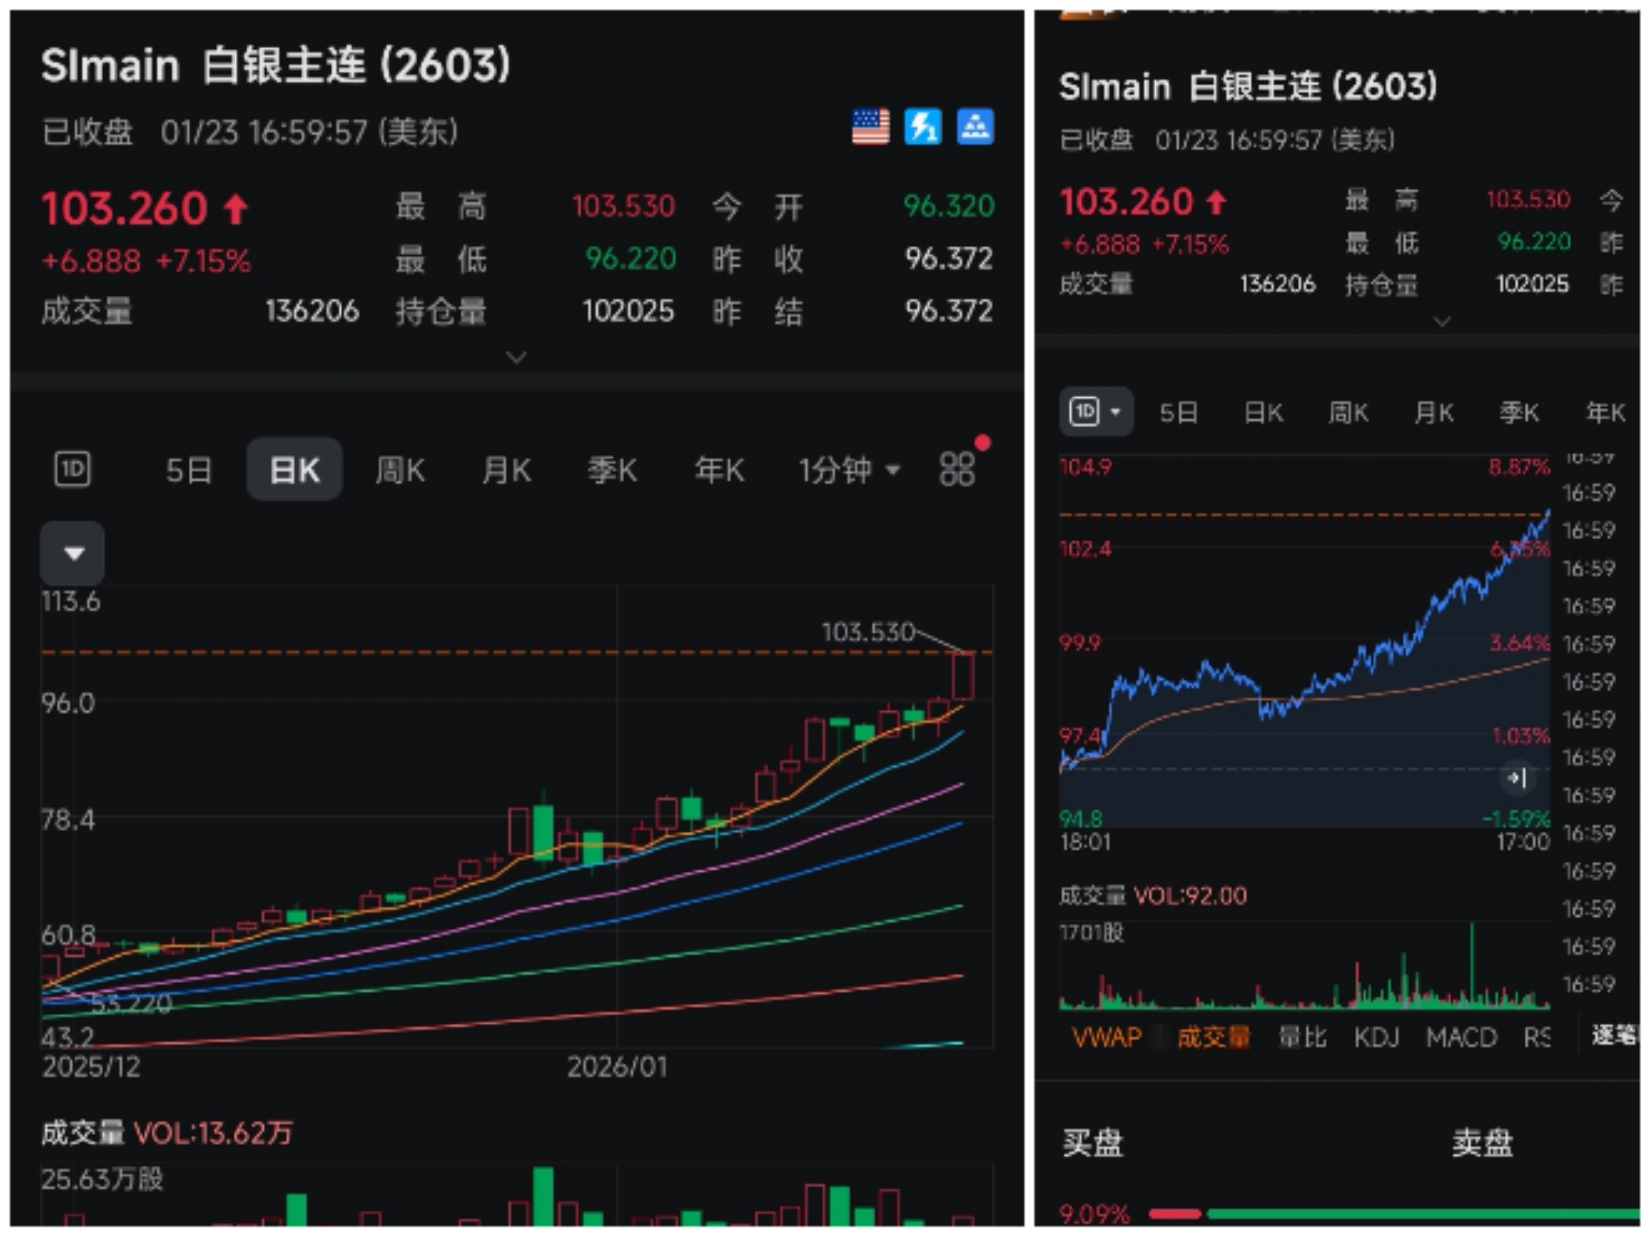Expand quote details chevron in left panel
This screenshot has width=1650, height=1236.
516,357
